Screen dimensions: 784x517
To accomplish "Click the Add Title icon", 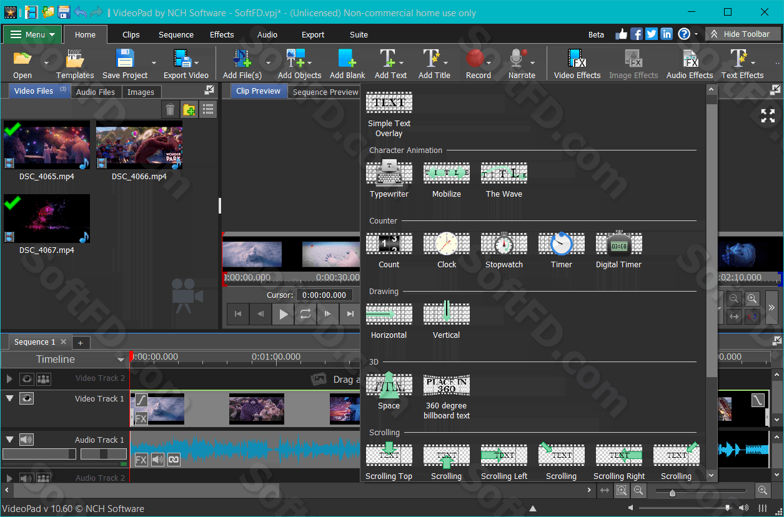I will coord(432,59).
